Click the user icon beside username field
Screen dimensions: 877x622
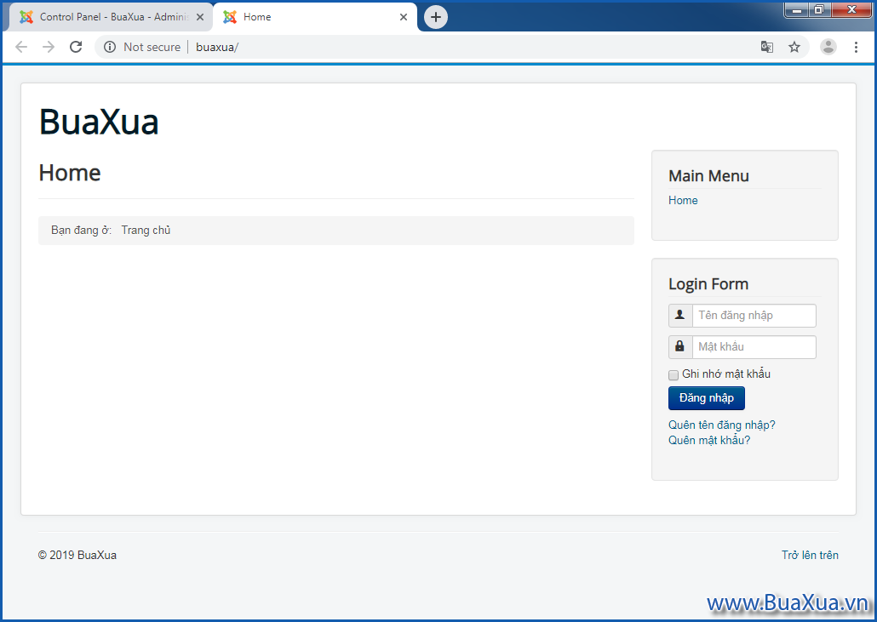coord(680,315)
